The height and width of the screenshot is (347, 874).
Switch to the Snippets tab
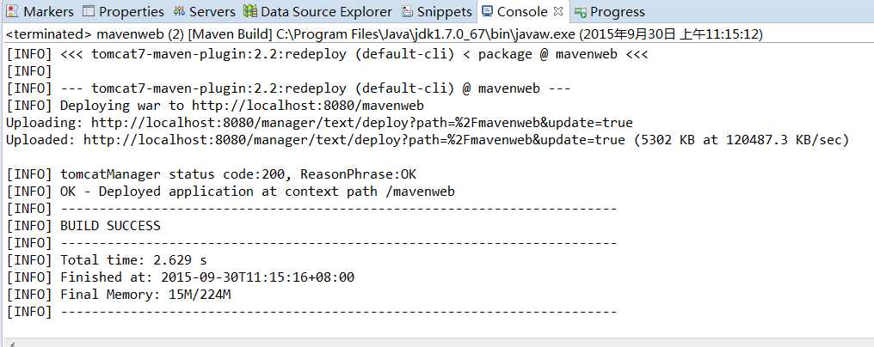[437, 12]
